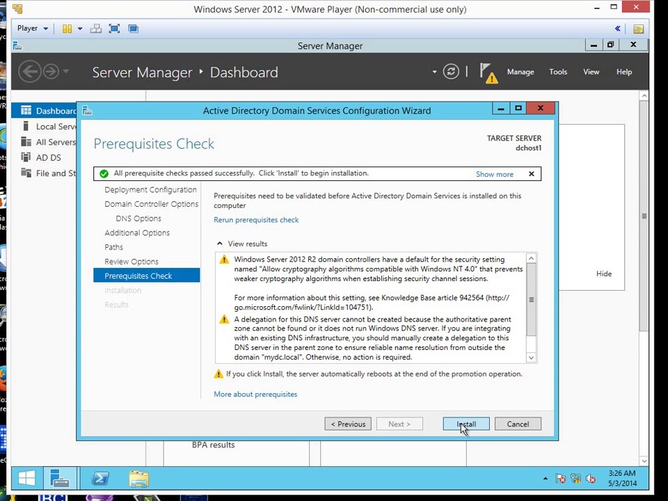Image resolution: width=668 pixels, height=501 pixels.
Task: Click VMware collapse toolbar chevron icon
Action: (617, 29)
